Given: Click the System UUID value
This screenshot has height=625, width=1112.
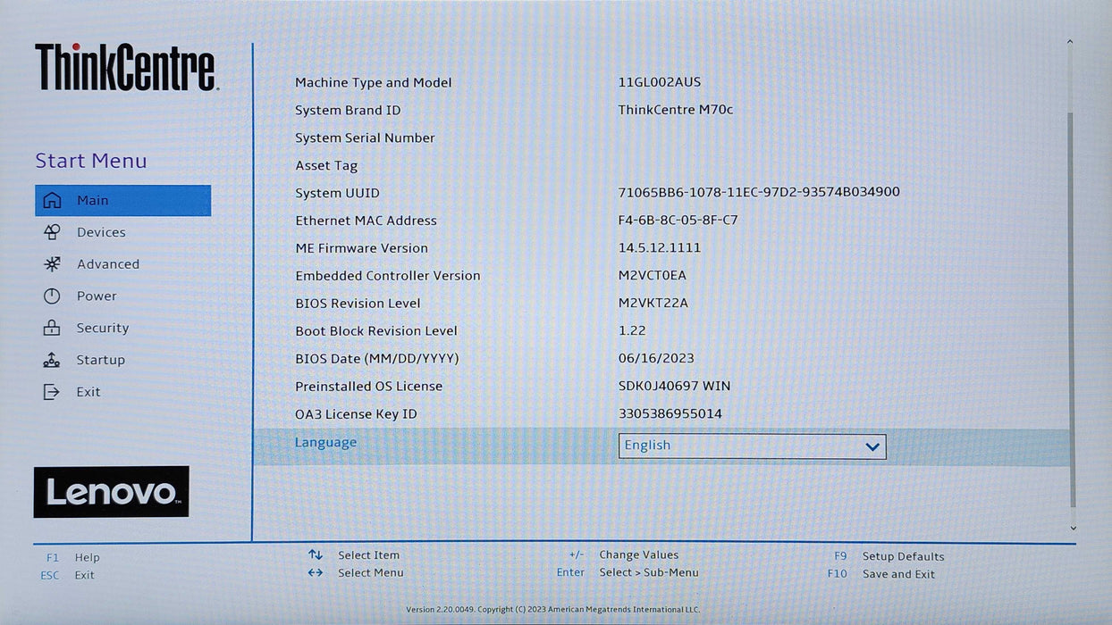Looking at the screenshot, I should pyautogui.click(x=759, y=192).
